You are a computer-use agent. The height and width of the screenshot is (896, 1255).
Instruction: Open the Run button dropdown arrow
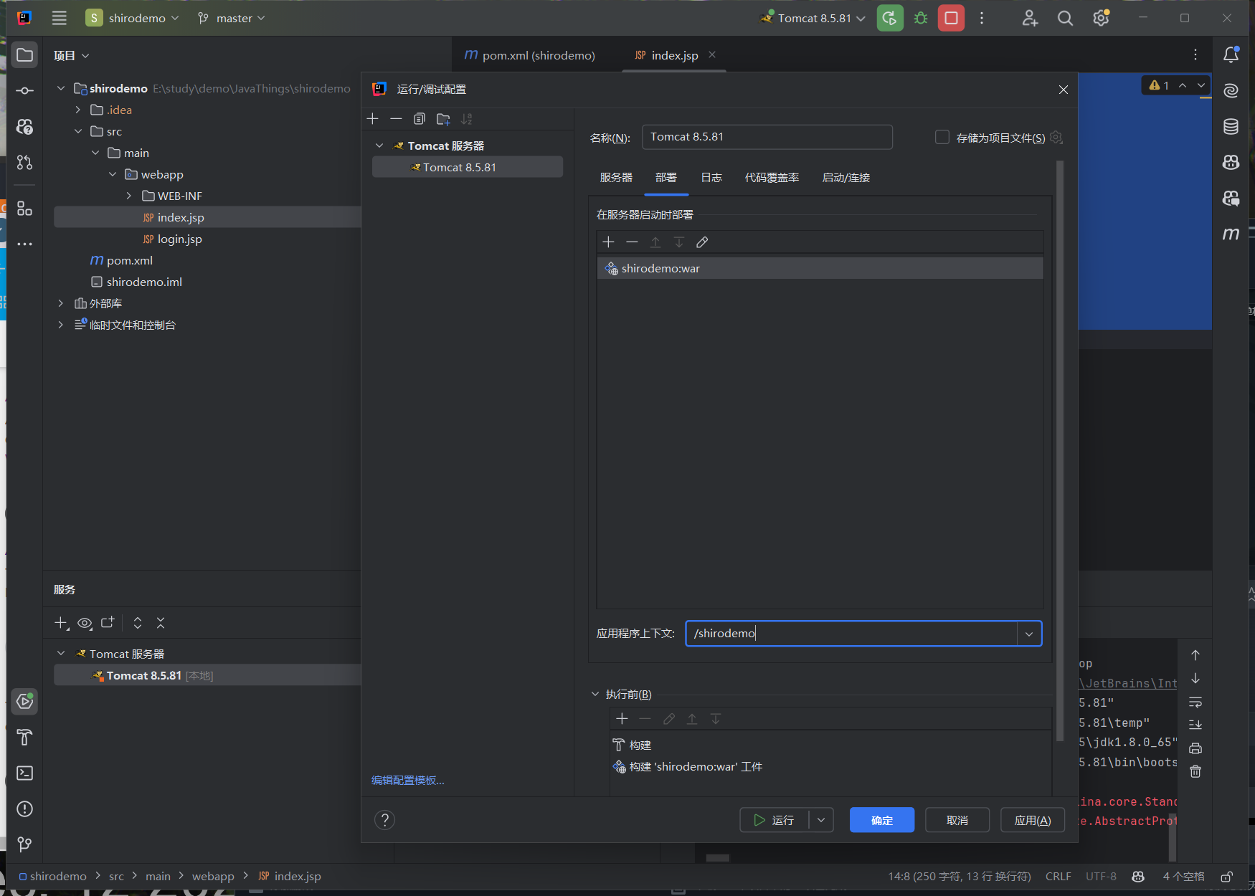click(x=821, y=820)
